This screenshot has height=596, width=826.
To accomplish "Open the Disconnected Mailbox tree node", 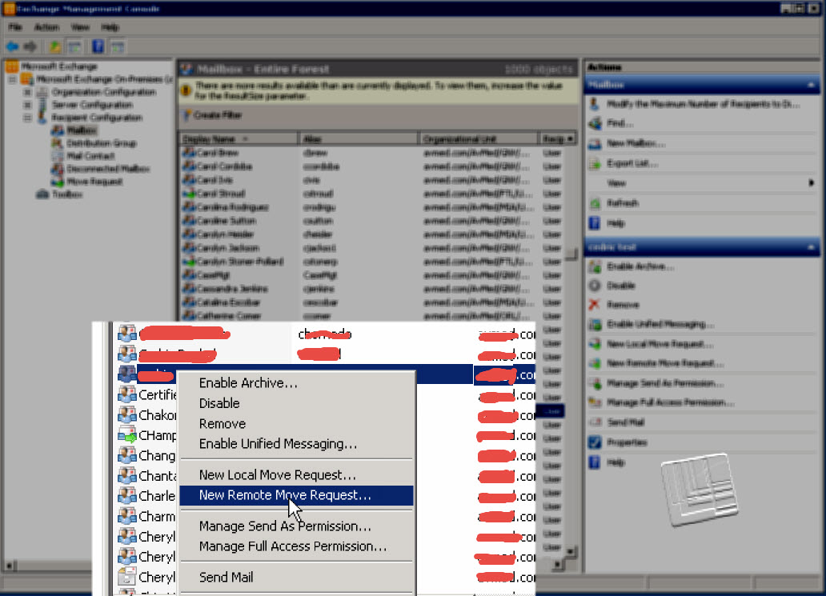I will click(x=108, y=169).
